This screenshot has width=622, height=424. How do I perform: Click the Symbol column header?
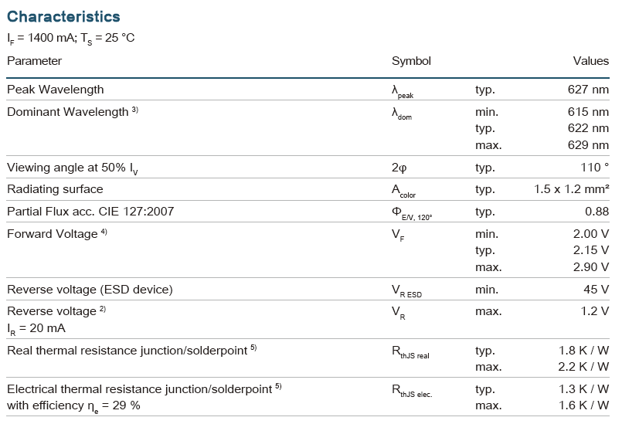tap(411, 61)
